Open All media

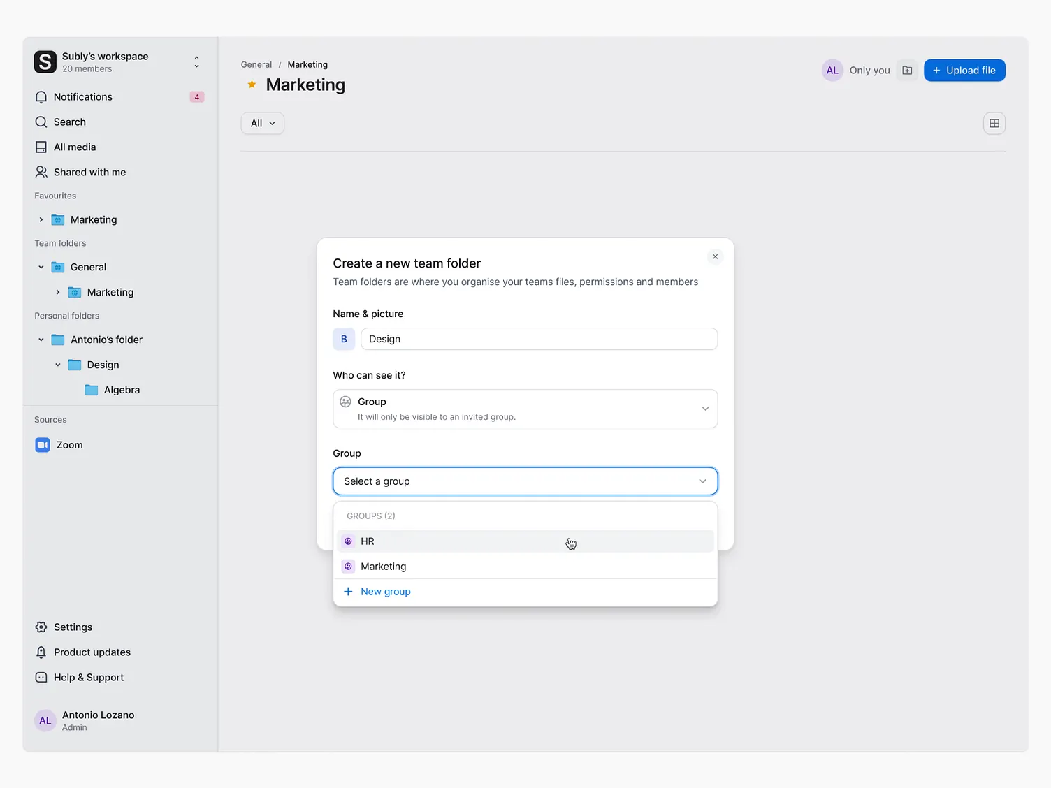(x=74, y=147)
